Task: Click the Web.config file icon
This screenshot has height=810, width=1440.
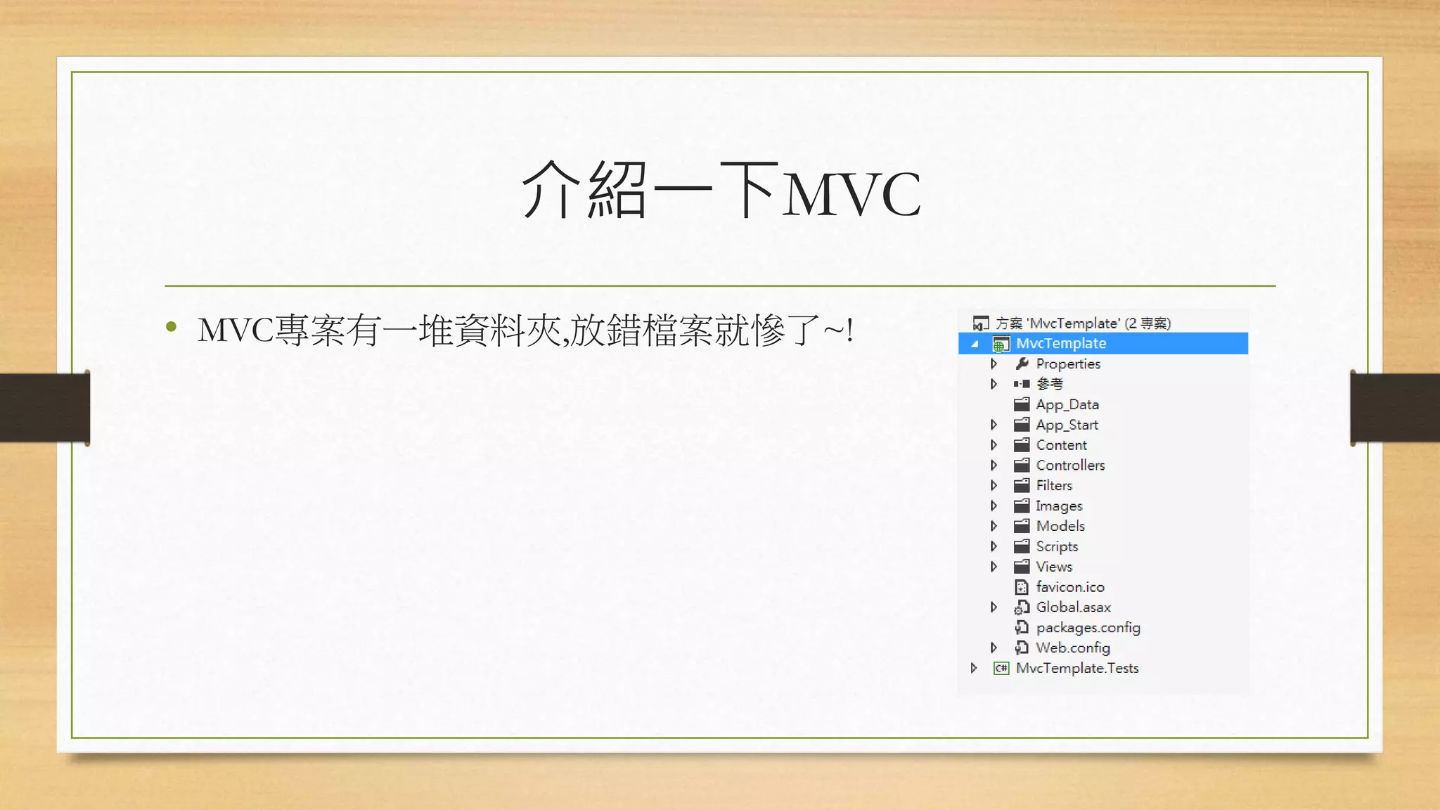Action: 1022,648
